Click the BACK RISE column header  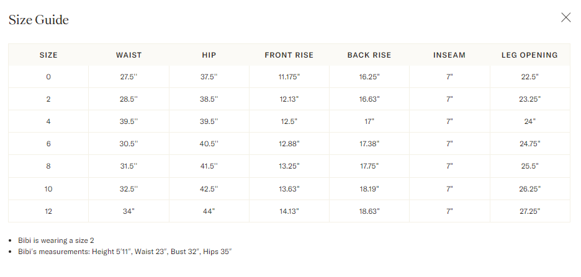(369, 55)
